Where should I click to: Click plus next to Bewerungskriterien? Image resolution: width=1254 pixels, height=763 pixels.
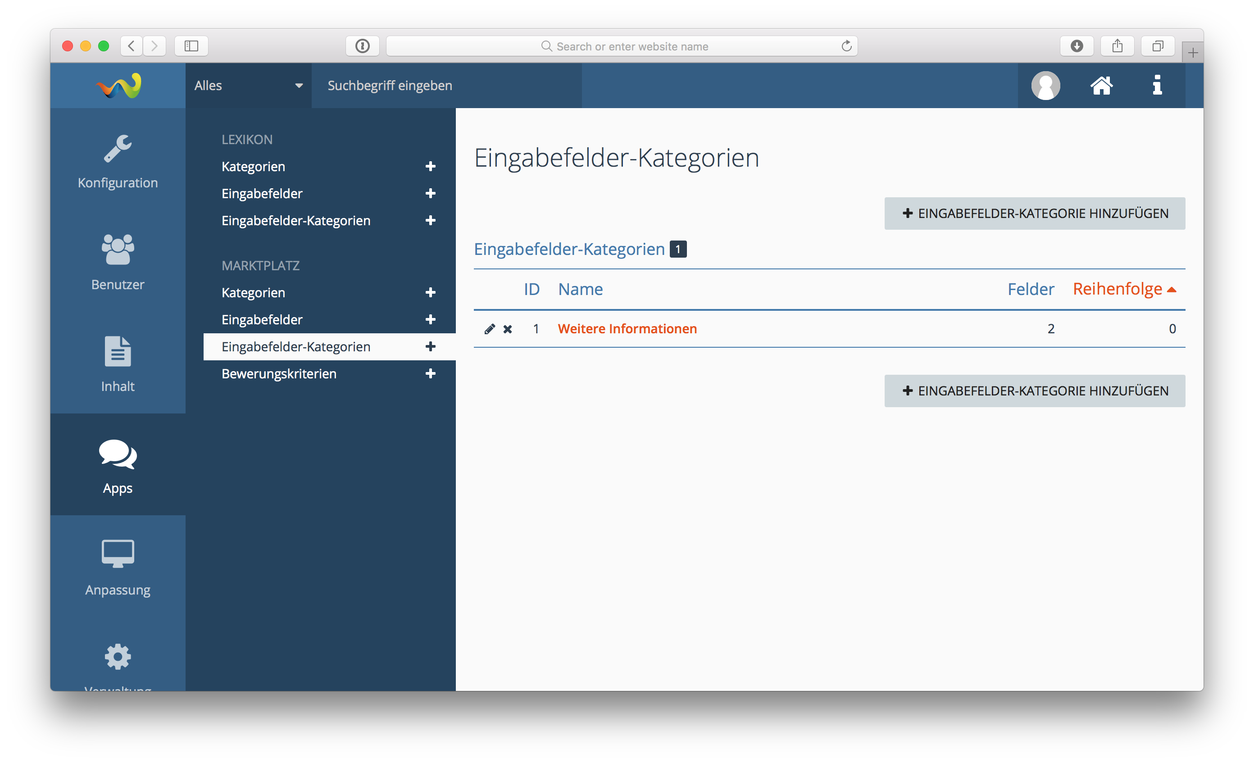pyautogui.click(x=430, y=373)
